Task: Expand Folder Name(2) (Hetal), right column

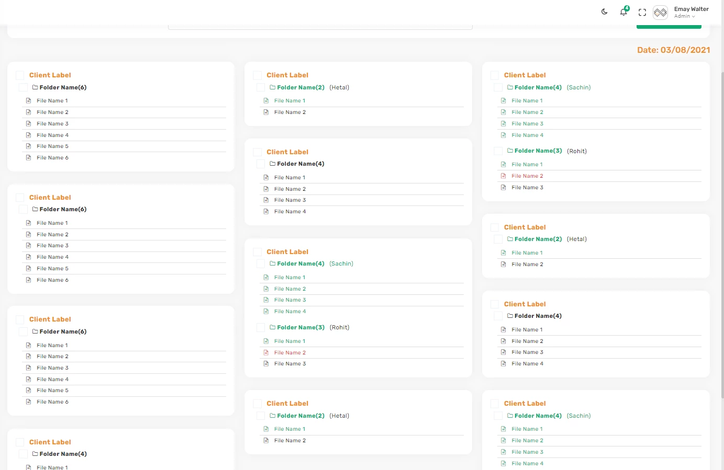Action: tap(538, 239)
